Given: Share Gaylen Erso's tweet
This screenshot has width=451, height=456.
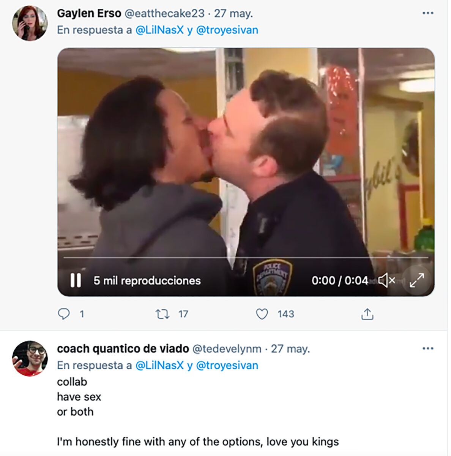Looking at the screenshot, I should tap(367, 314).
